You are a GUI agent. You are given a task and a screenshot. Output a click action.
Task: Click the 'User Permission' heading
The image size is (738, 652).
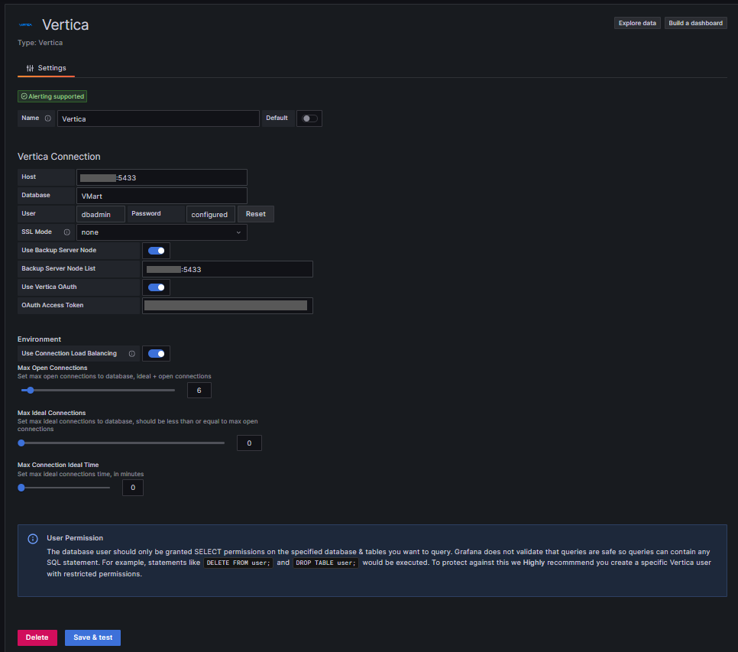click(x=75, y=538)
